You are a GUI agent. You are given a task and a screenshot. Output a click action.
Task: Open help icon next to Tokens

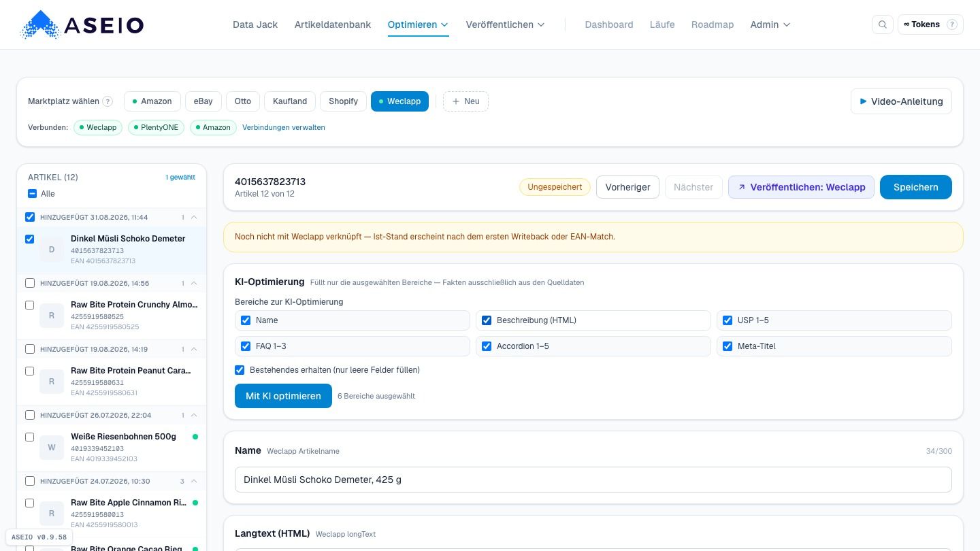(952, 24)
